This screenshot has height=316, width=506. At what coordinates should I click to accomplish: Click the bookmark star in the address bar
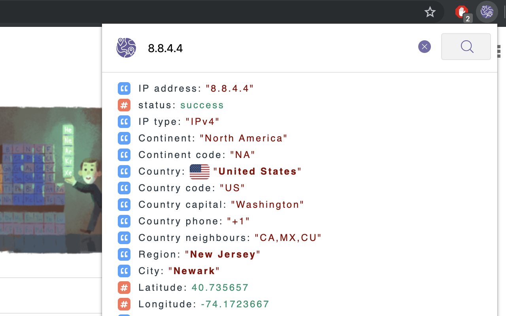(430, 12)
